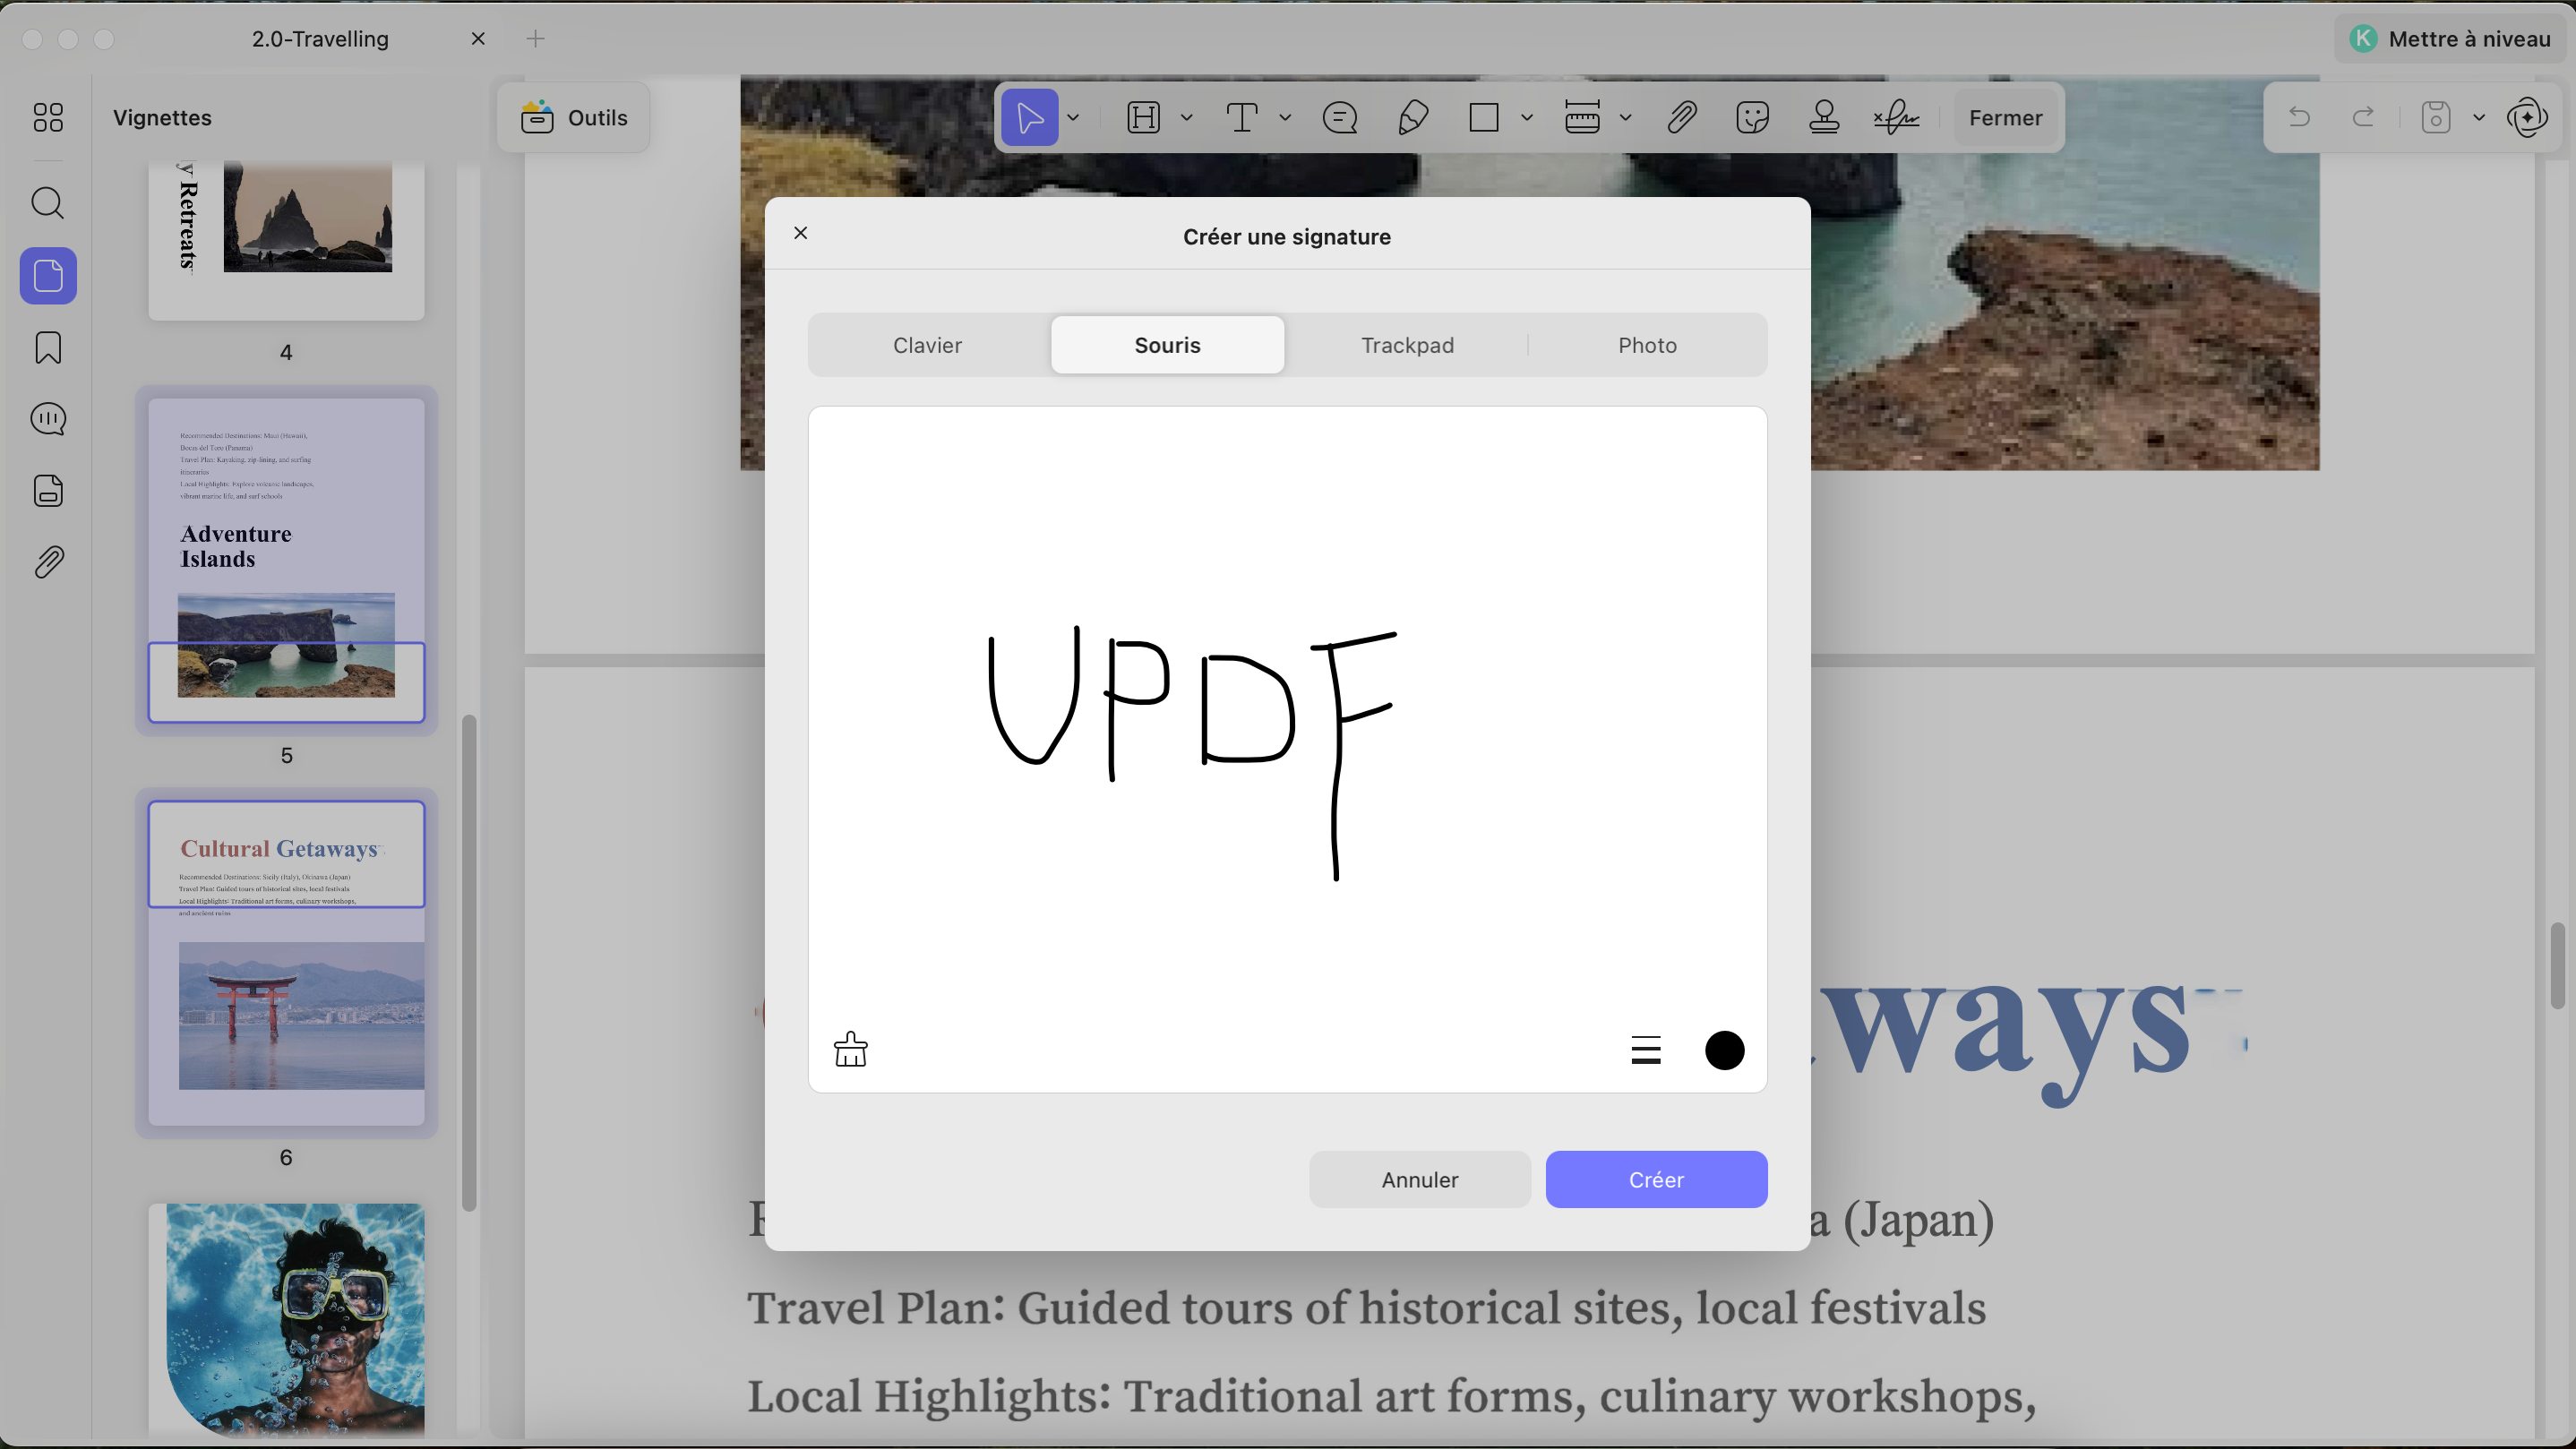Switch to the Trackpad tab

(x=1407, y=345)
